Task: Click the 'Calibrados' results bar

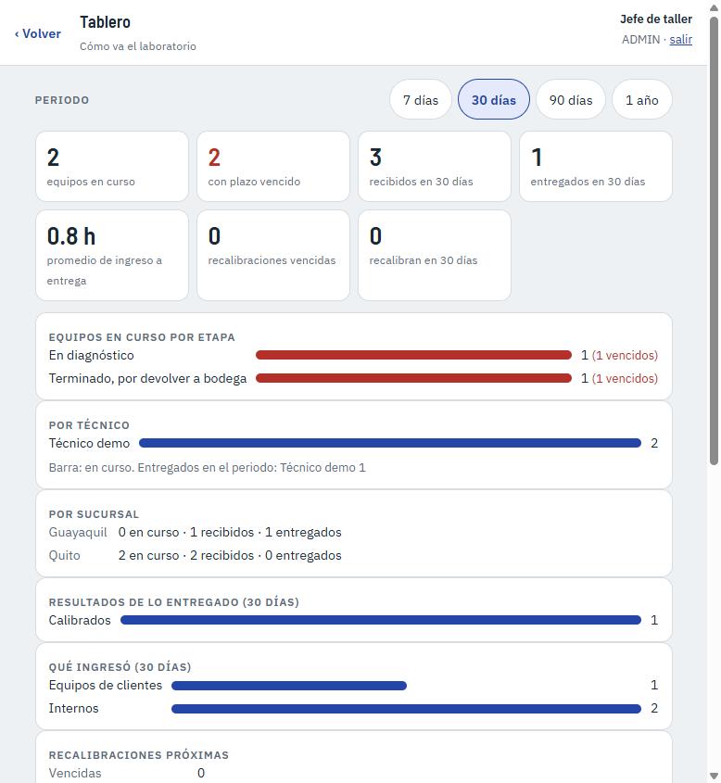Action: tap(381, 620)
